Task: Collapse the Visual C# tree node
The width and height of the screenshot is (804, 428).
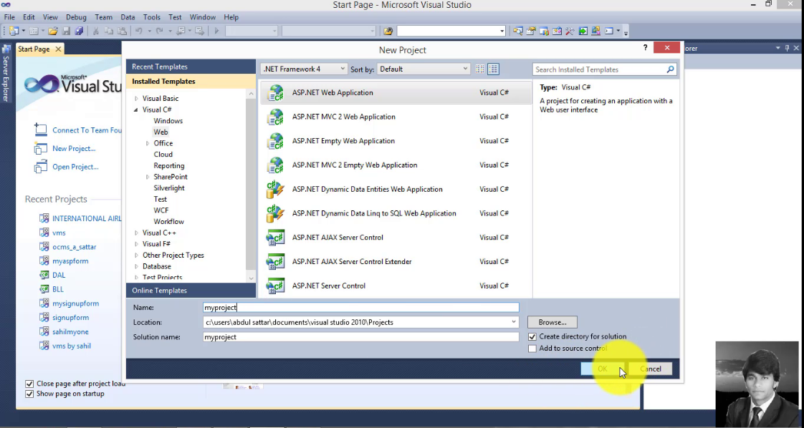Action: [x=136, y=110]
